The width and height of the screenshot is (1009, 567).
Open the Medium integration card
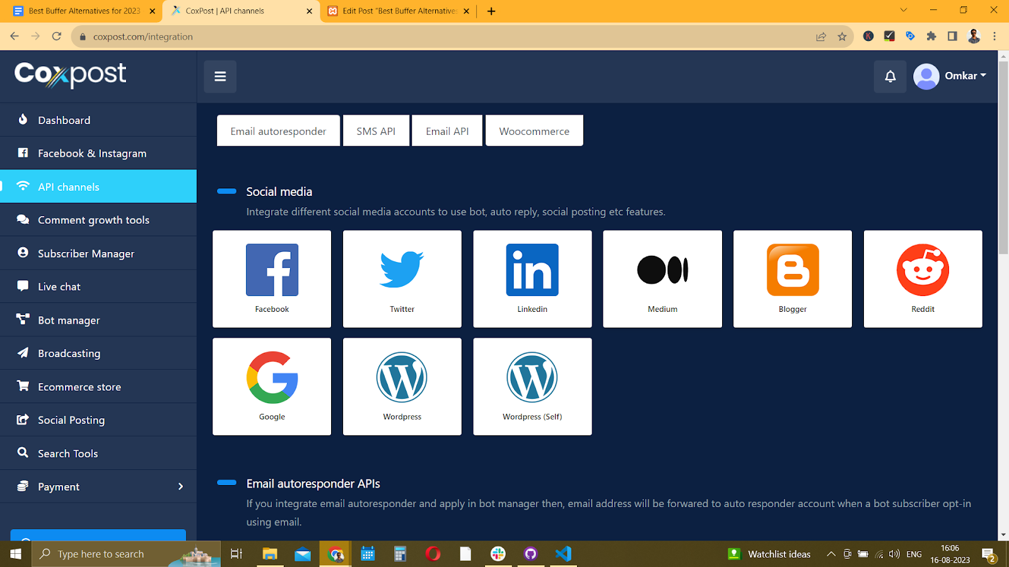(662, 278)
